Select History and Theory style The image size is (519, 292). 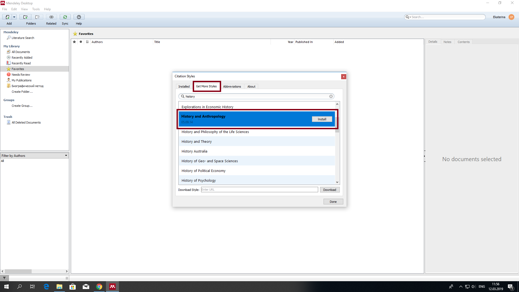click(257, 141)
